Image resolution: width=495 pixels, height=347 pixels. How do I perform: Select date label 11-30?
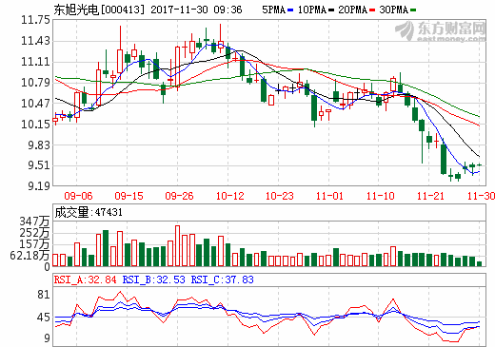pos(481,196)
